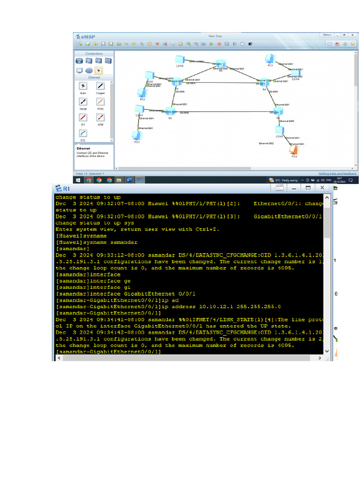Stop devices with red square button

click(x=219, y=44)
